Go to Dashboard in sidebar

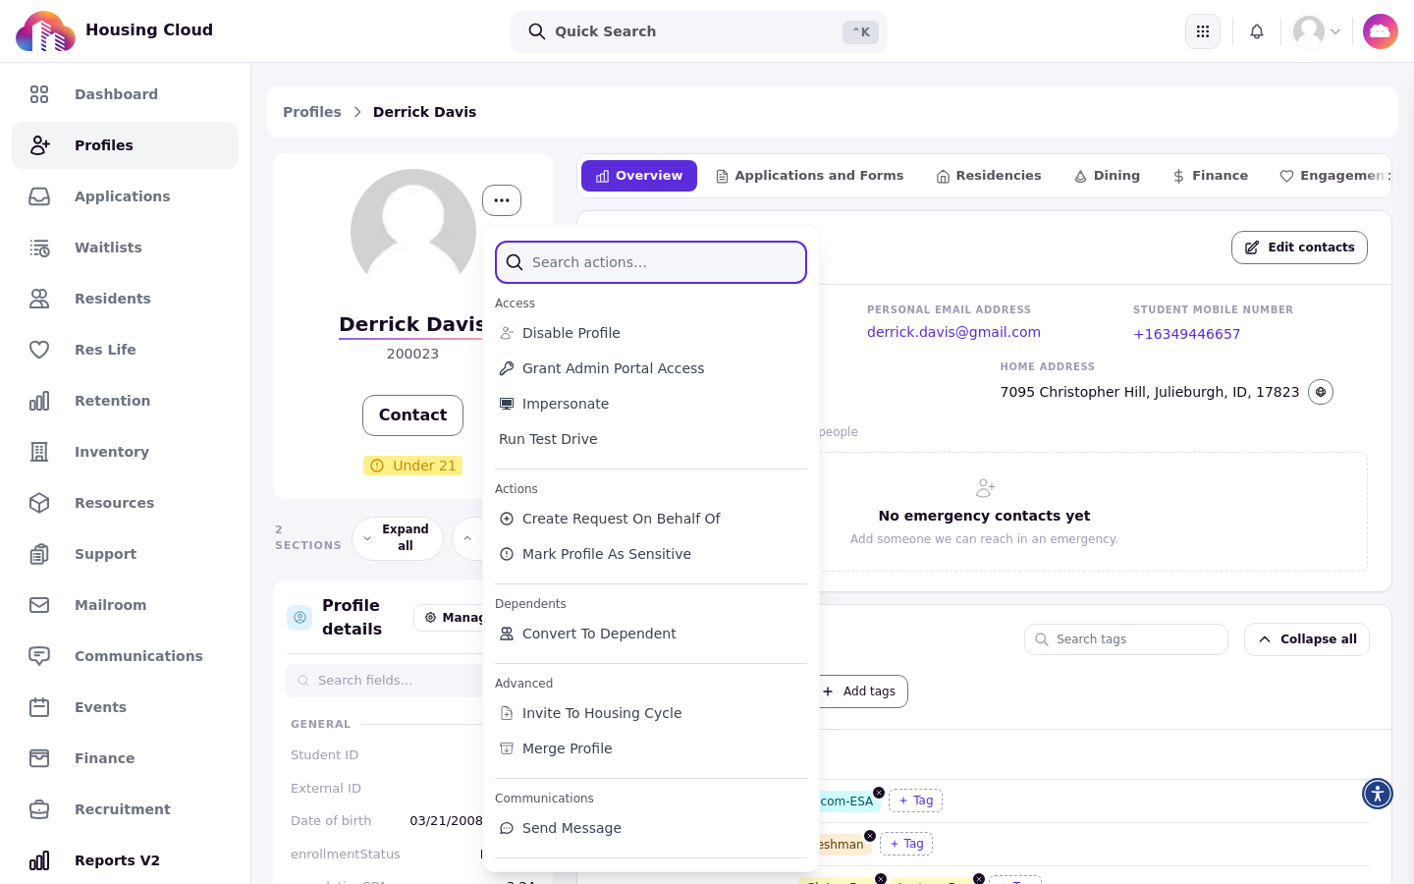[x=125, y=94]
